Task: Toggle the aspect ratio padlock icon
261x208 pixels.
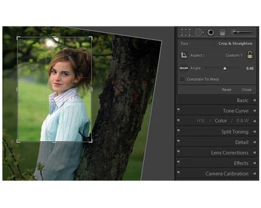Action: [250, 55]
